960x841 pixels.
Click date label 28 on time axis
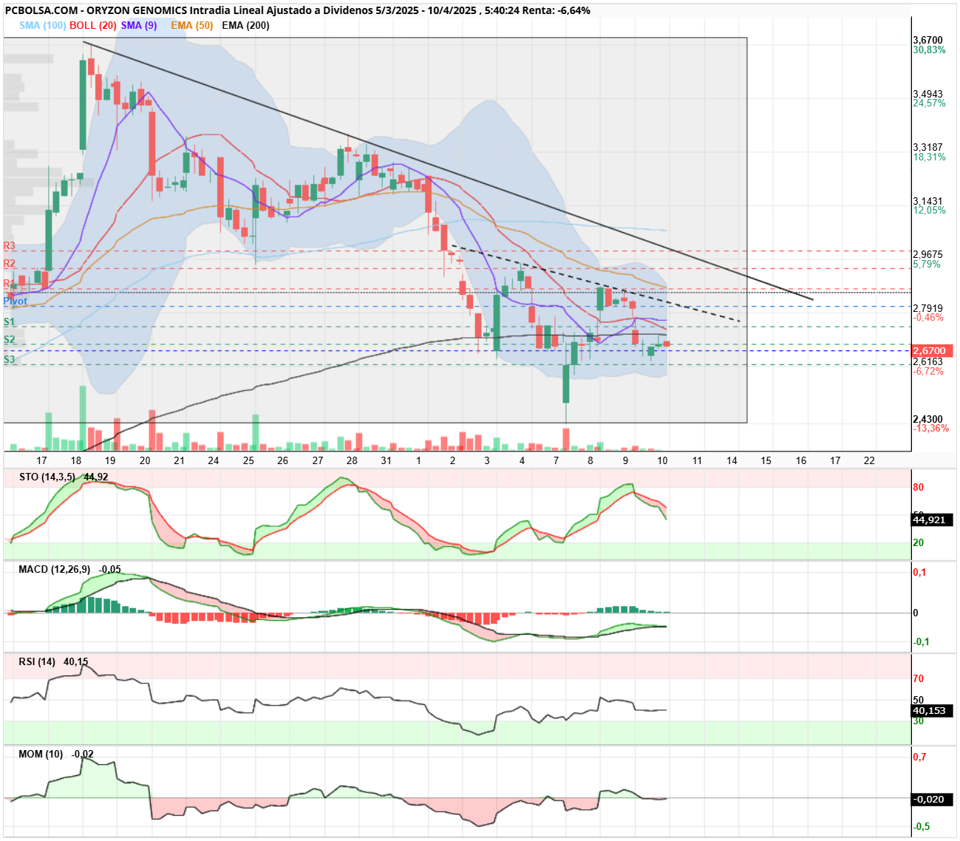coord(352,460)
